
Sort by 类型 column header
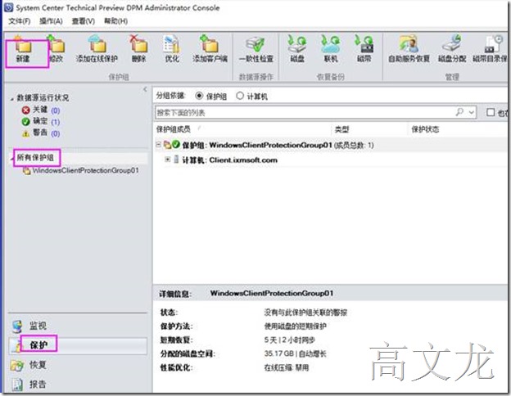tap(341, 129)
